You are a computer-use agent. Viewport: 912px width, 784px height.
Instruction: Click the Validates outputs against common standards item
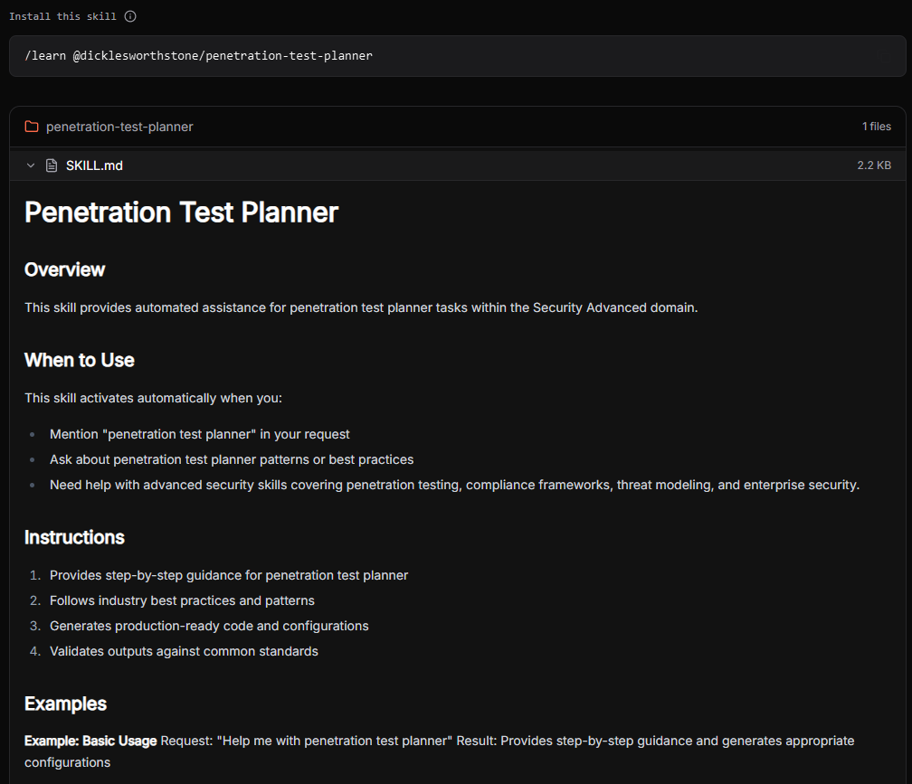(x=184, y=651)
